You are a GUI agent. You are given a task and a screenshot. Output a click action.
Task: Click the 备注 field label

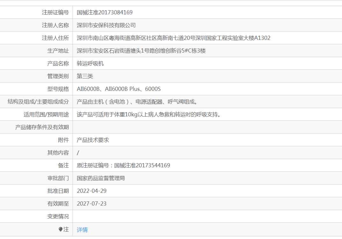pos(64,165)
